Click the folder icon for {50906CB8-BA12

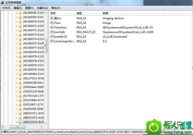(20, 83)
